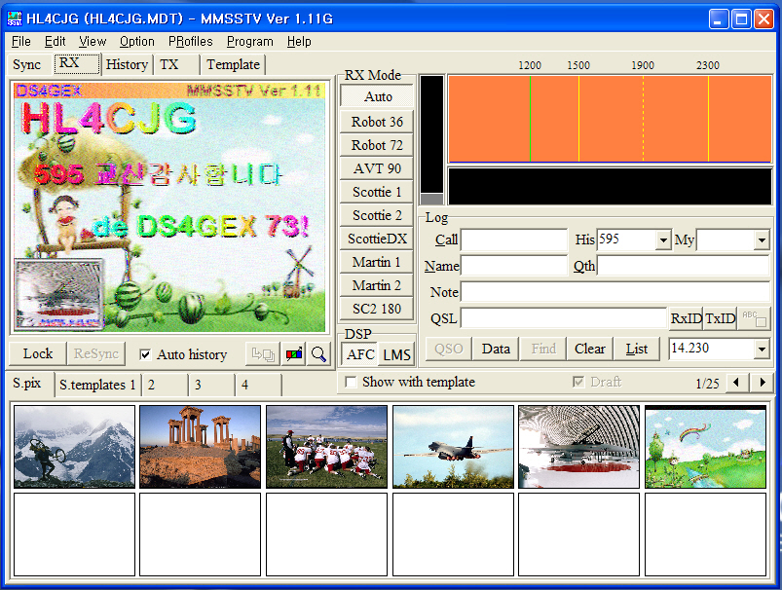Open the File menu

point(21,42)
